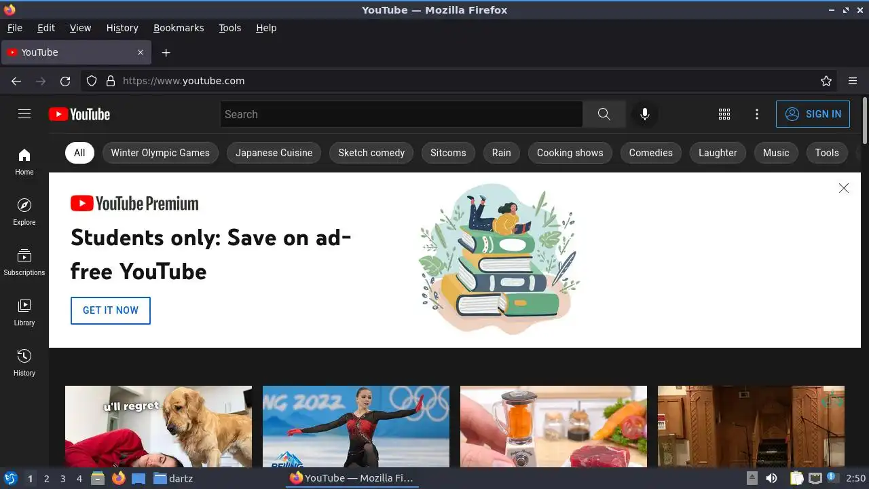Open the YouTube apps grid
Screen dimensions: 869x489
pos(724,114)
